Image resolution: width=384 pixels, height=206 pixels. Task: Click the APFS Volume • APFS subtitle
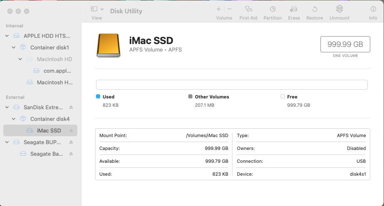pos(155,50)
